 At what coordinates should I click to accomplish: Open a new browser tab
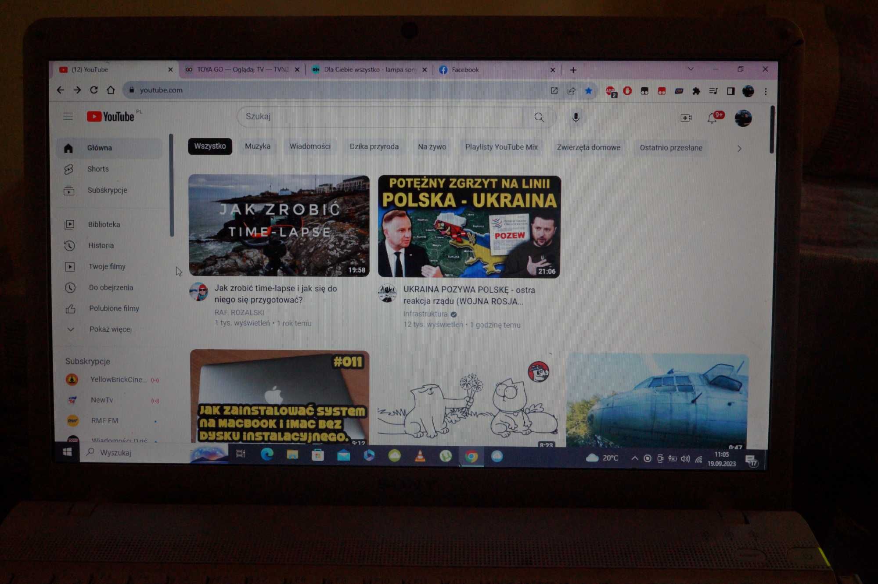click(x=573, y=70)
